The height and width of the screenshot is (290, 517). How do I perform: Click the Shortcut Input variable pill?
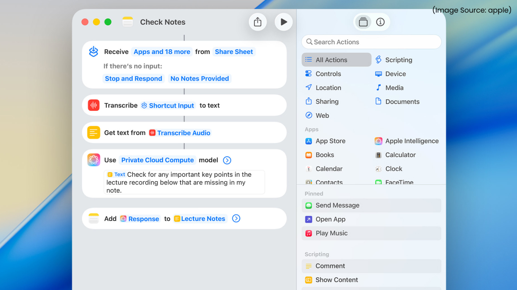pyautogui.click(x=168, y=105)
